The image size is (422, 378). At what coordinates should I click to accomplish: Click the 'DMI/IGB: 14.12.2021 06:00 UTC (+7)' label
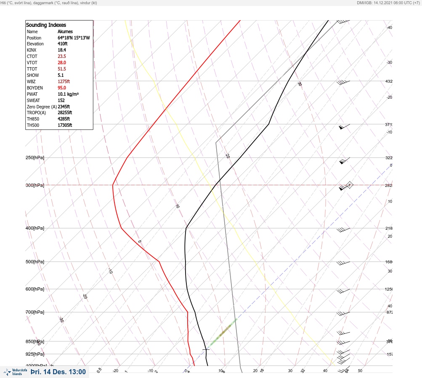(388, 3)
